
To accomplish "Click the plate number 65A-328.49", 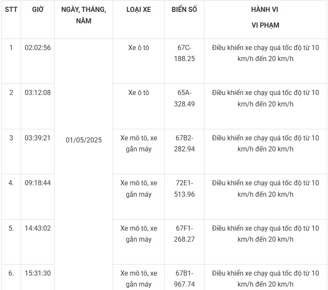I will coord(184,98).
